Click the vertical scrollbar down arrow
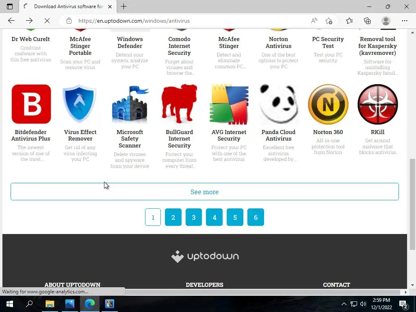 pos(412,285)
